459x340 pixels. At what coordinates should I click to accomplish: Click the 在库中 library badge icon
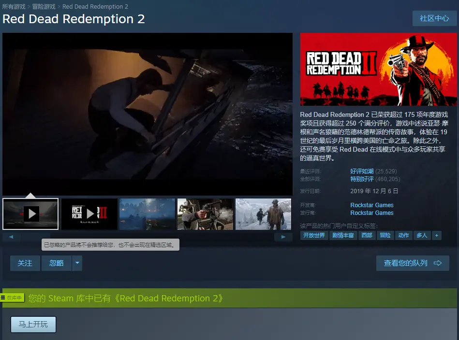click(13, 298)
